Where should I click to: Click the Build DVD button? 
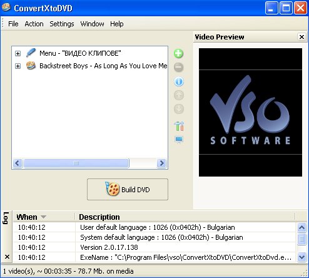pyautogui.click(x=128, y=190)
